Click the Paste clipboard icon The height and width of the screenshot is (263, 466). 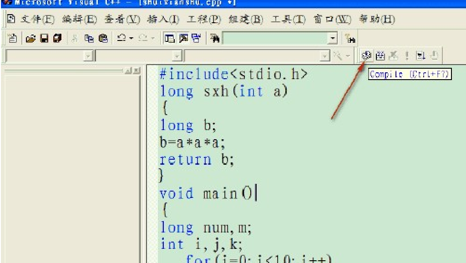[103, 38]
